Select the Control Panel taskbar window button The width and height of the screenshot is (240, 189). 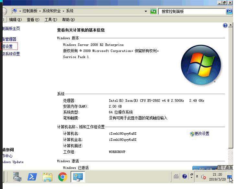coord(78,177)
